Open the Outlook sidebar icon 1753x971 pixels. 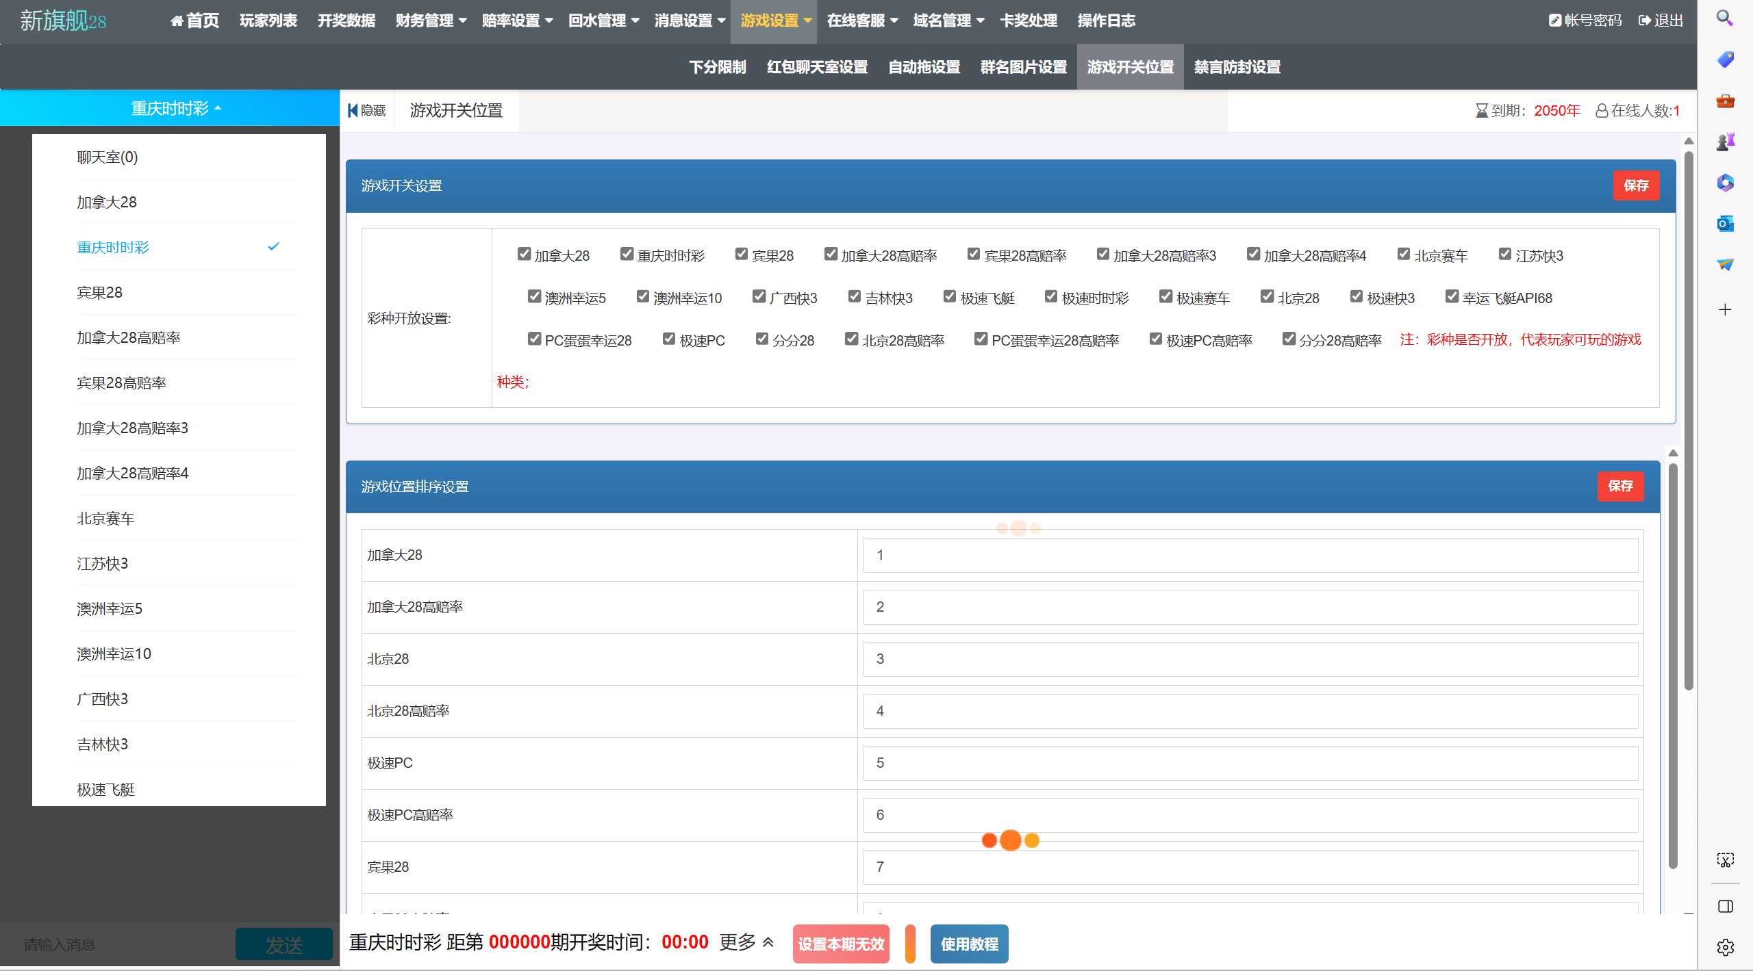pos(1725,224)
